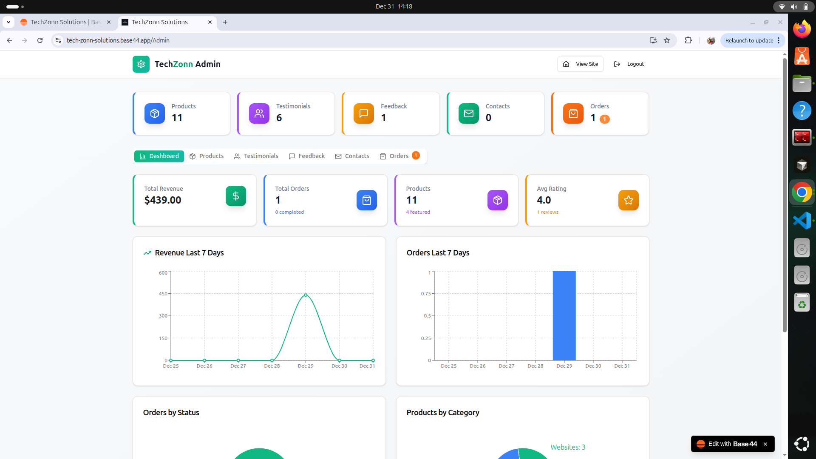Open the Activities overview in the top bar
Image resolution: width=816 pixels, height=459 pixels.
[x=15, y=7]
